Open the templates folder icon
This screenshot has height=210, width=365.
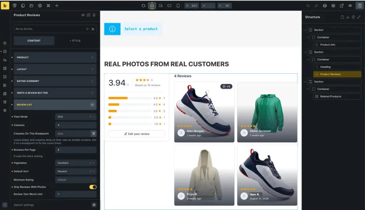coord(31,6)
